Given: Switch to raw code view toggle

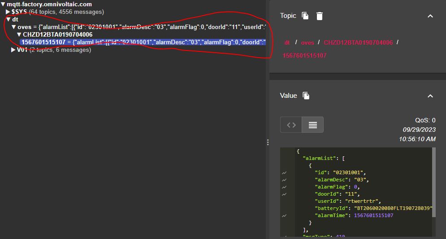Looking at the screenshot, I should 291,125.
